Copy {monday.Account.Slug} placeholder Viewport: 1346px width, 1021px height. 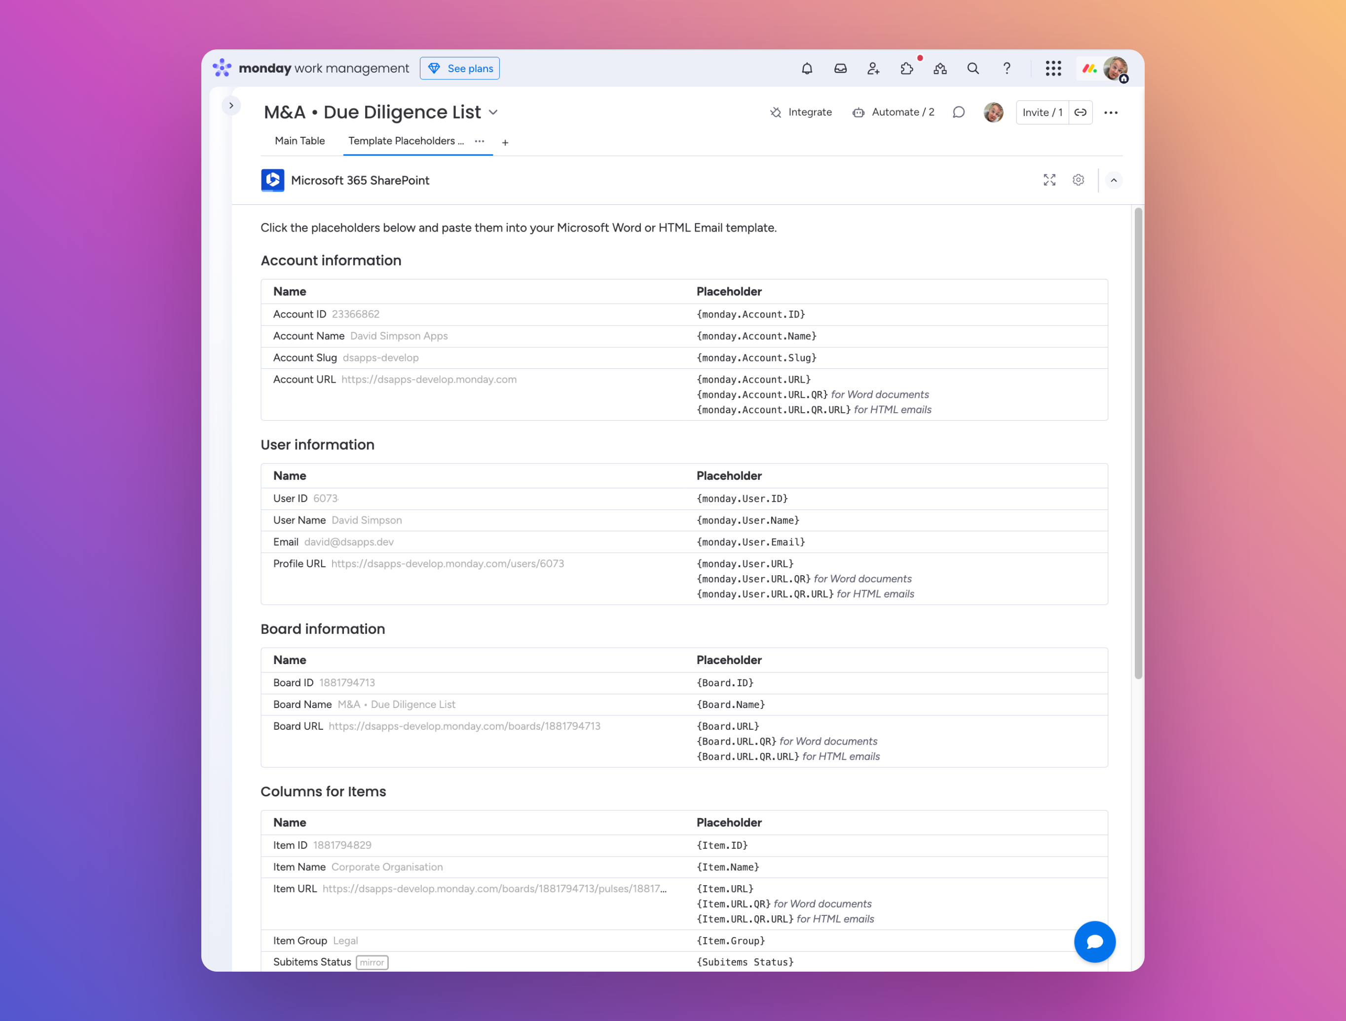coord(756,358)
